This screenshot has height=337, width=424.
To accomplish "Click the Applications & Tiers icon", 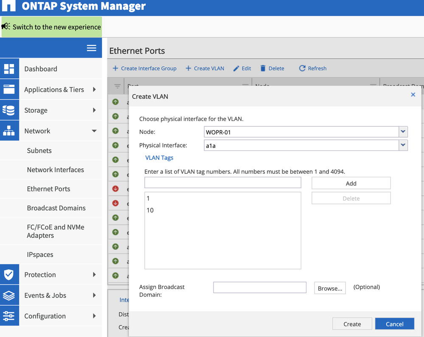I will (x=9, y=89).
